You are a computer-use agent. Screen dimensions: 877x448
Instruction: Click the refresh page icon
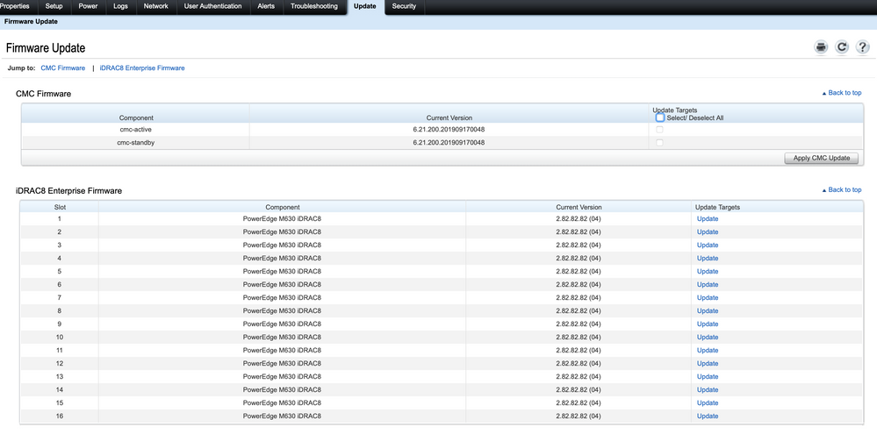coord(842,47)
